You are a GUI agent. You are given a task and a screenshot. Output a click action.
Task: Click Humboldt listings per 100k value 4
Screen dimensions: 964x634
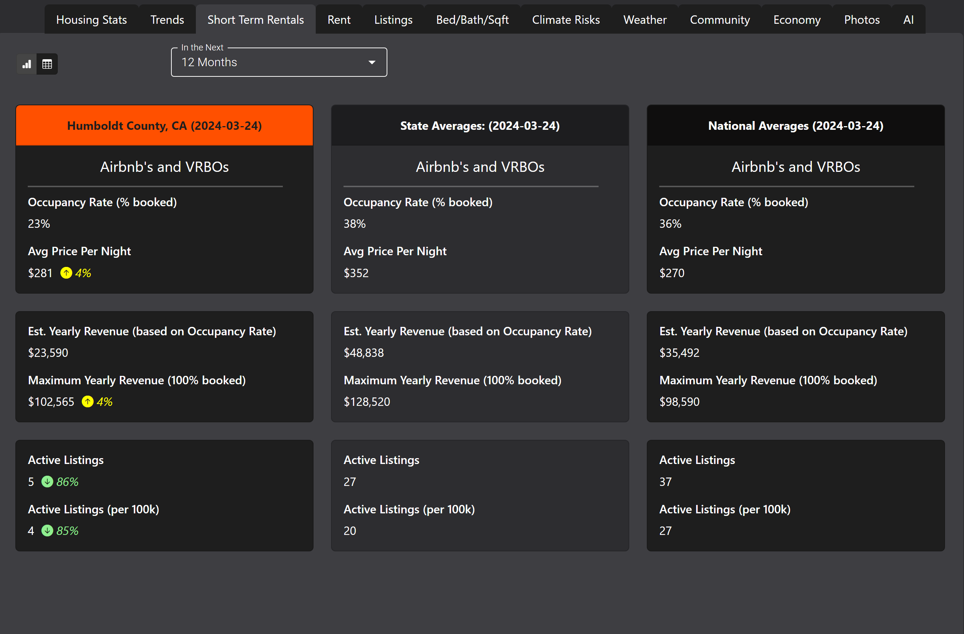(31, 531)
